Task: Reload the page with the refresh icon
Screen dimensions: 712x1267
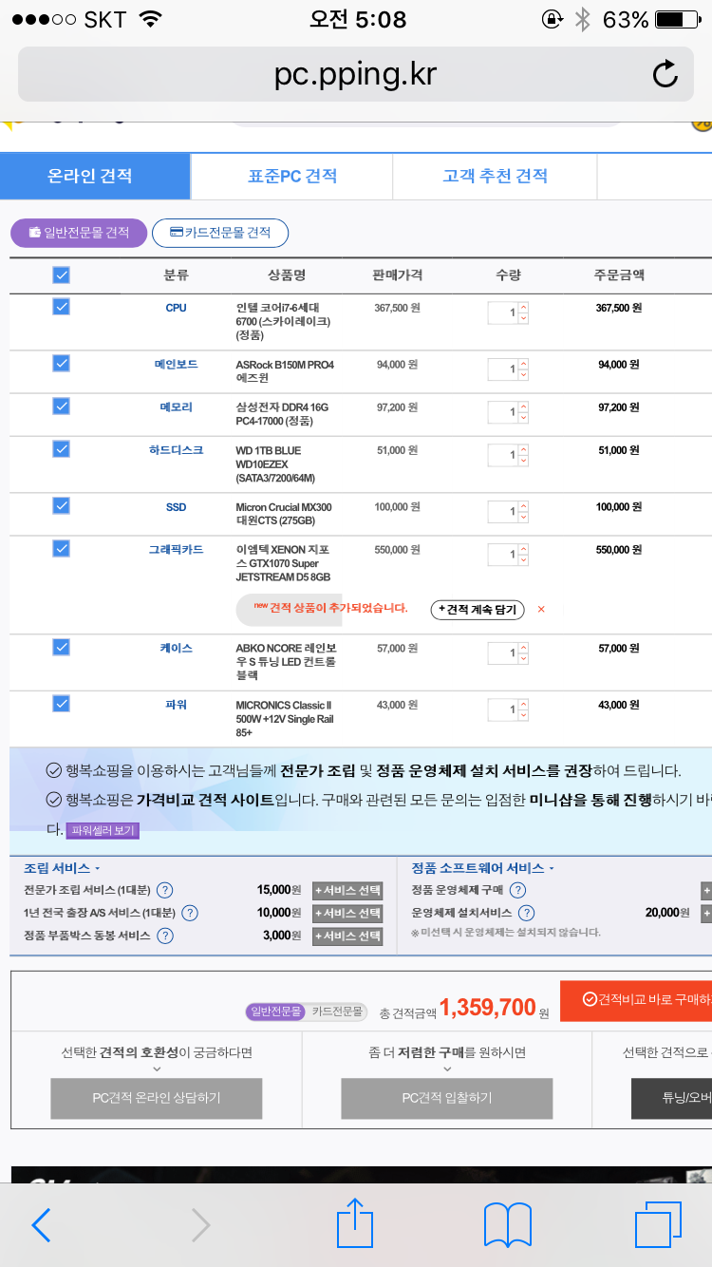Action: (665, 74)
